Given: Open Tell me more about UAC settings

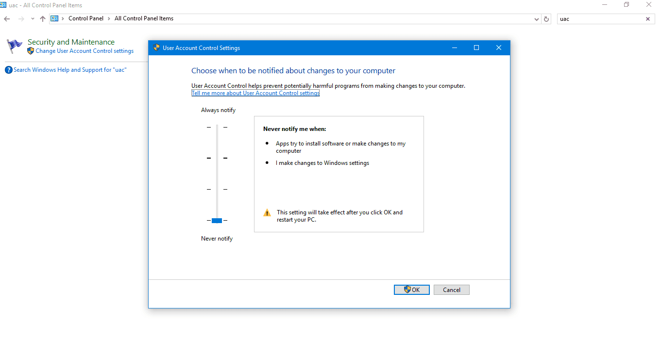Looking at the screenshot, I should 255,93.
